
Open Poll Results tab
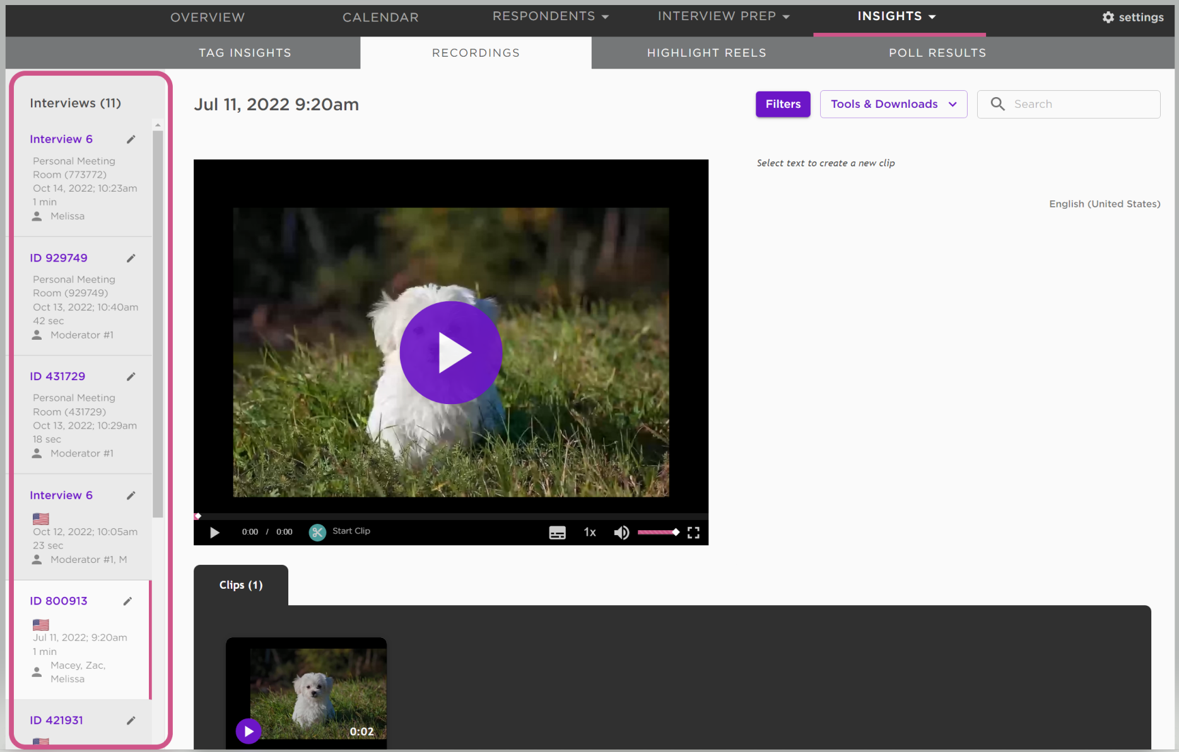click(937, 53)
